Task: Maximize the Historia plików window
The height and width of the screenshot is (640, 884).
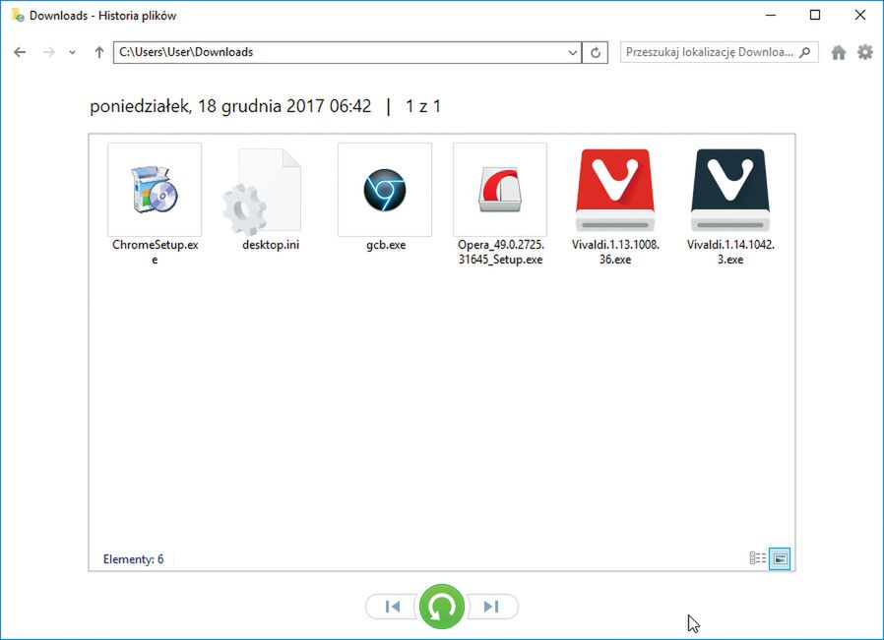Action: coord(815,15)
